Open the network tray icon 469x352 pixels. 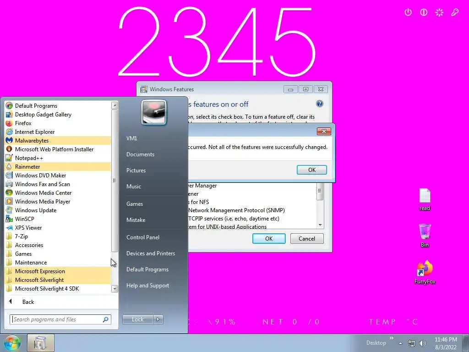click(412, 343)
